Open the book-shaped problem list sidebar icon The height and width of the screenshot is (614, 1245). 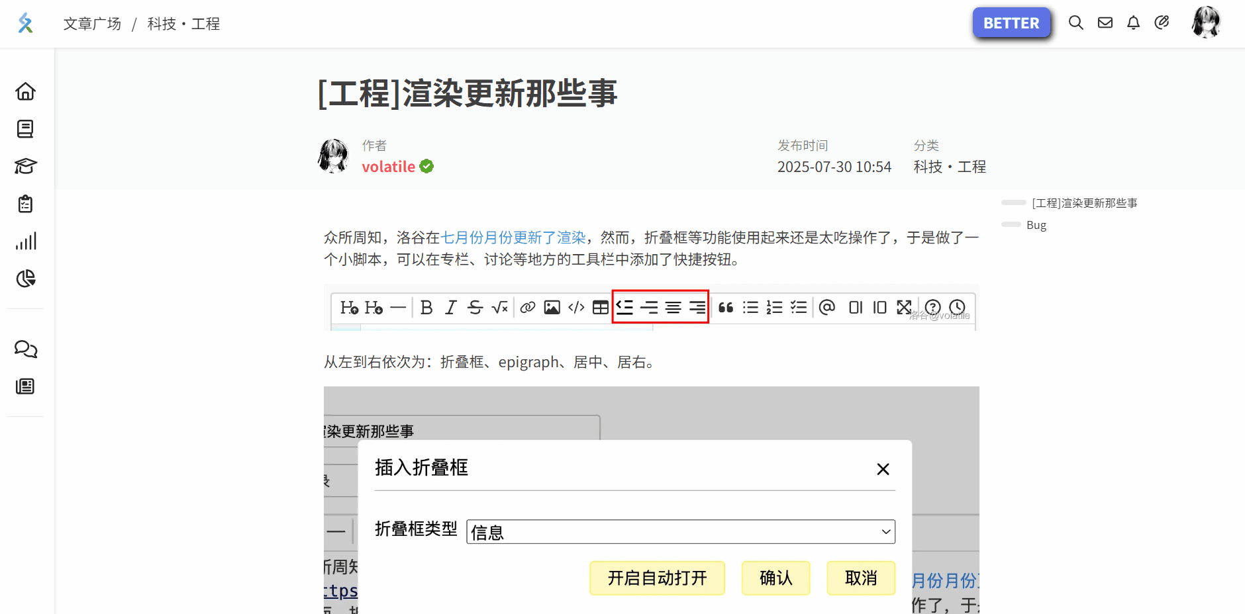[26, 128]
